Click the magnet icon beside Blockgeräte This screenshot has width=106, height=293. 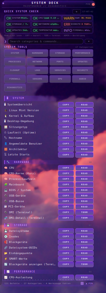tap(6, 242)
